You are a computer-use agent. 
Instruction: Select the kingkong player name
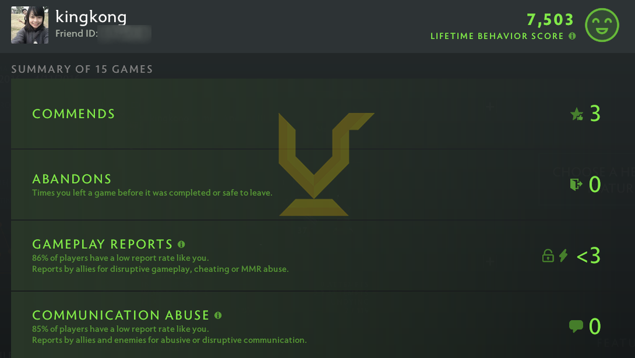click(x=91, y=17)
